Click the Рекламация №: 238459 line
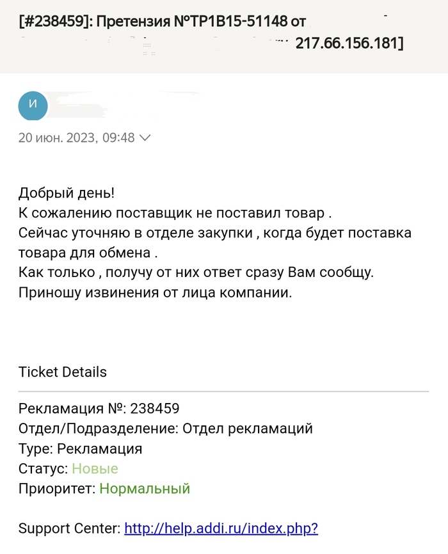 [x=99, y=408]
